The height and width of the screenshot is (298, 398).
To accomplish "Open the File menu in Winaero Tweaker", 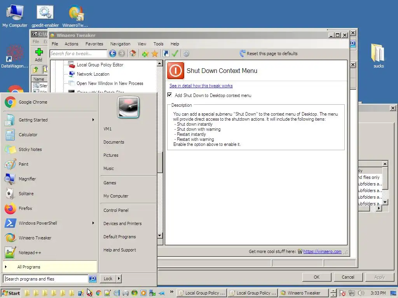I will click(x=55, y=44).
